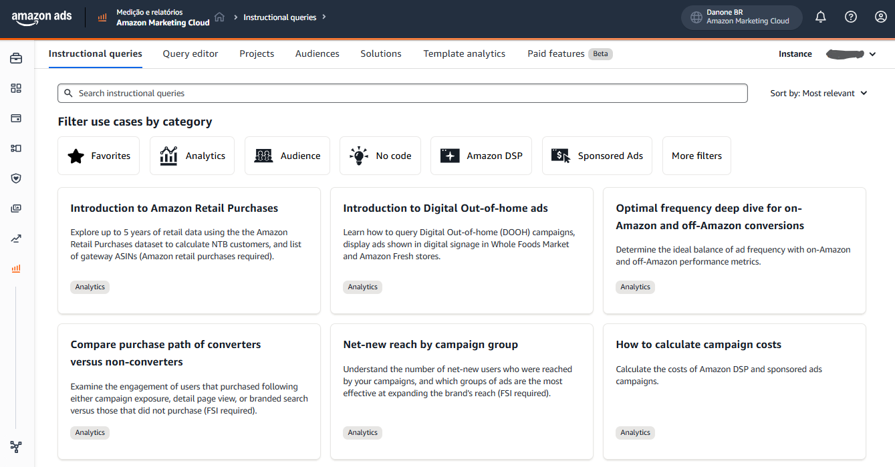Open the Danone BR account switcher

click(742, 17)
